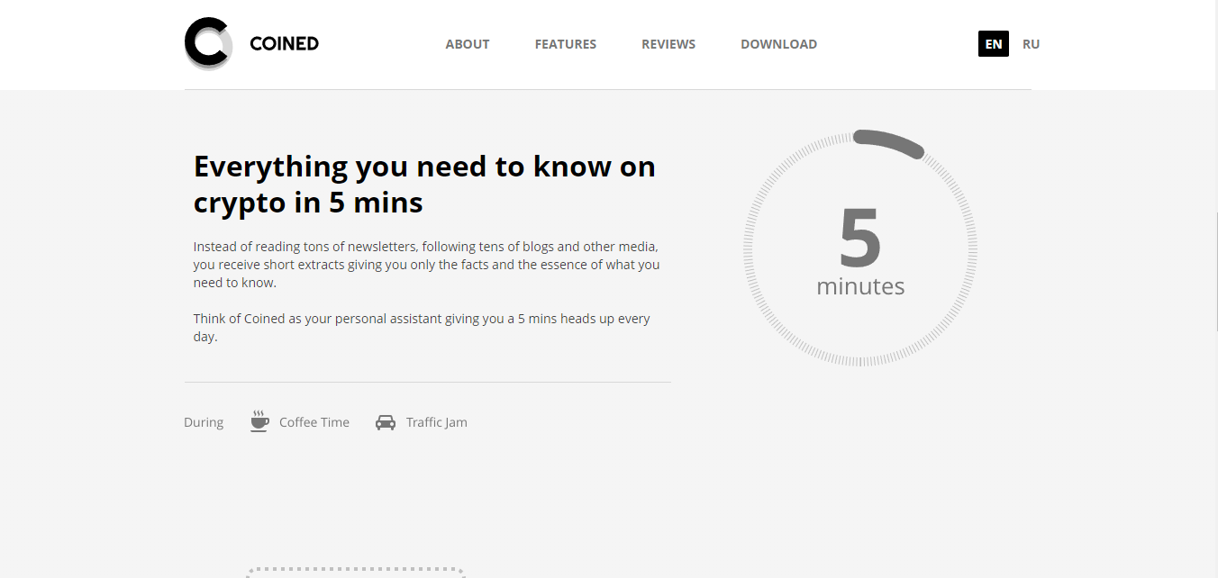
Task: Click the coffee cup icon
Action: point(259,421)
